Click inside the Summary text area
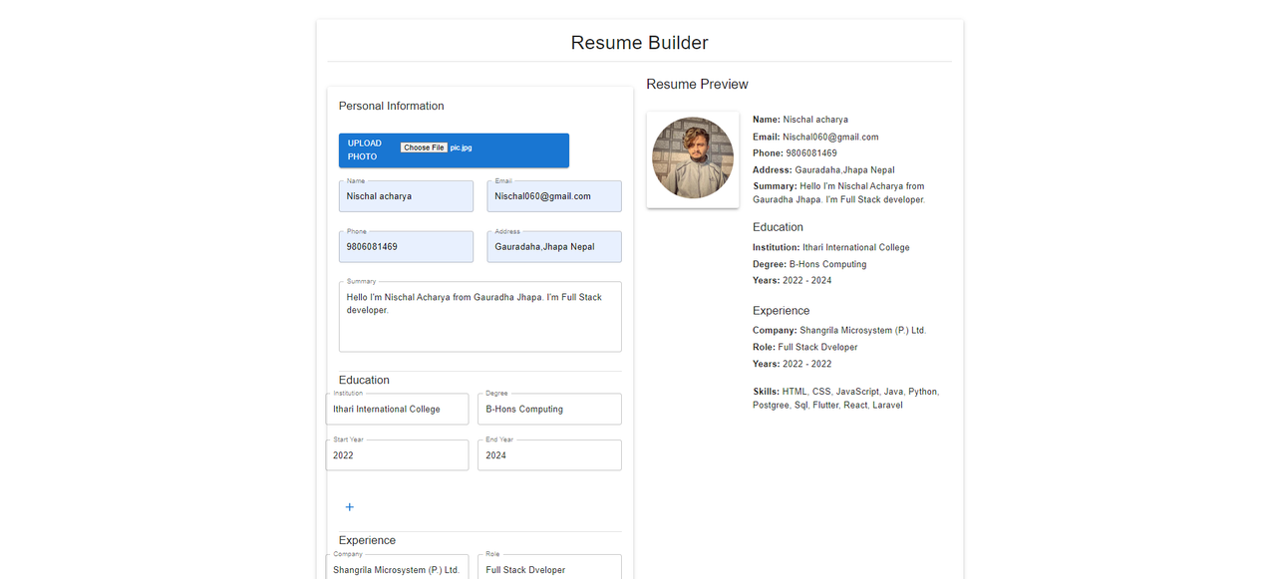1276x579 pixels. click(x=480, y=317)
